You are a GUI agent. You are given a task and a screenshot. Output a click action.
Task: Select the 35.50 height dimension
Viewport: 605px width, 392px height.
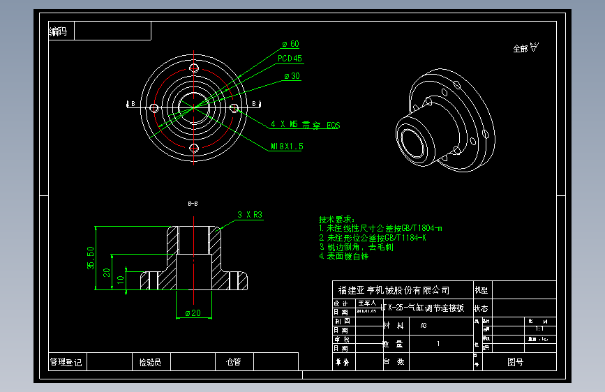coord(91,258)
